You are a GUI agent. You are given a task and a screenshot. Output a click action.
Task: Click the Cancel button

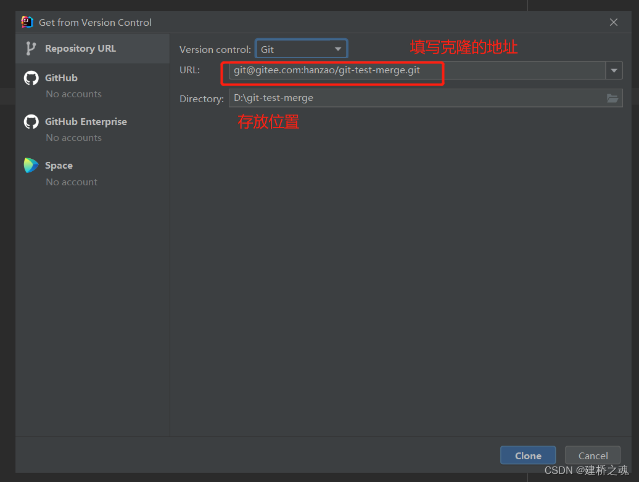(x=593, y=455)
